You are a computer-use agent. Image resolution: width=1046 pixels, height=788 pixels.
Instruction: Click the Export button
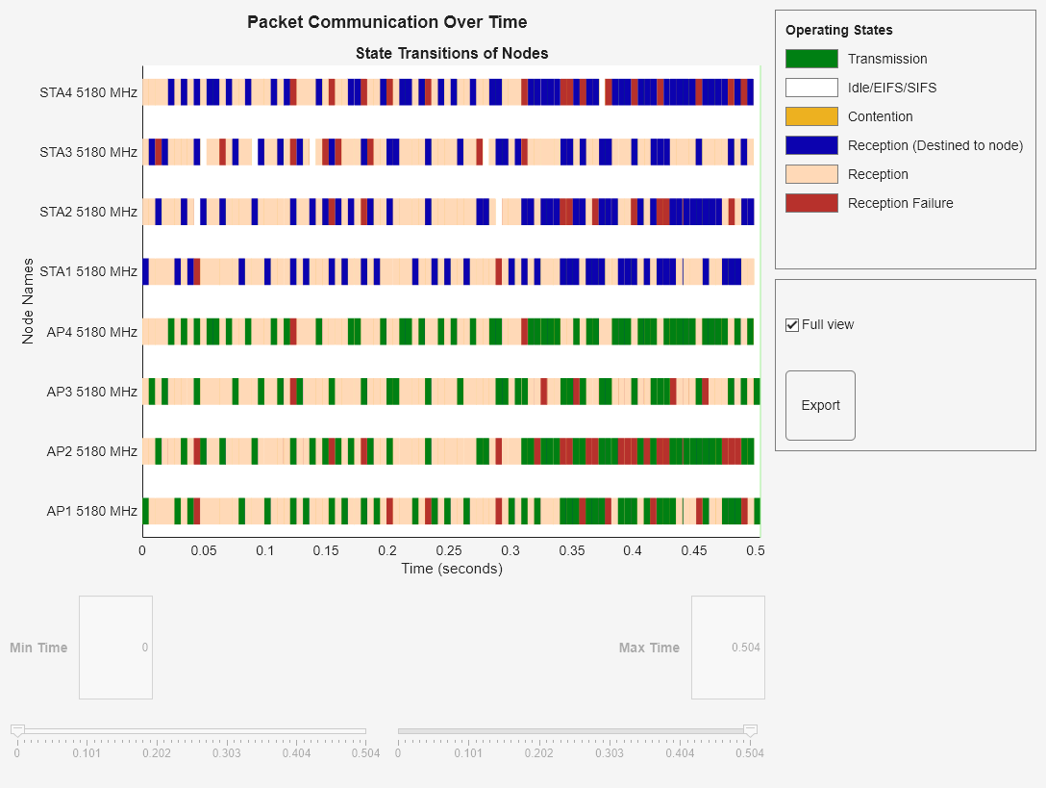pyautogui.click(x=819, y=404)
